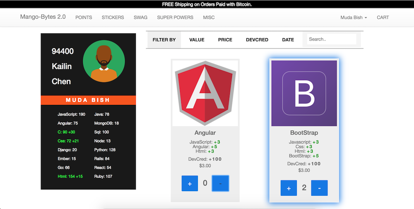Click the Ember: 15 stat
The width and height of the screenshot is (414, 209).
point(67,159)
